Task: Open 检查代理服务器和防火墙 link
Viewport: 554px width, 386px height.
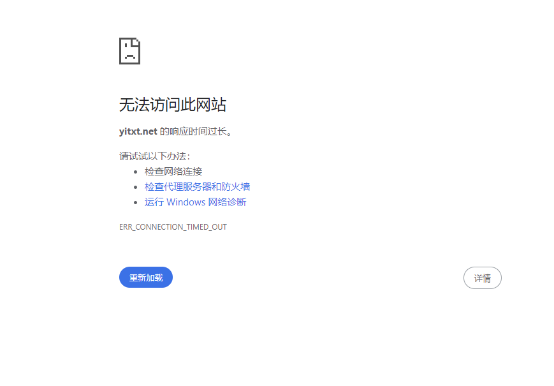Action: coord(197,187)
